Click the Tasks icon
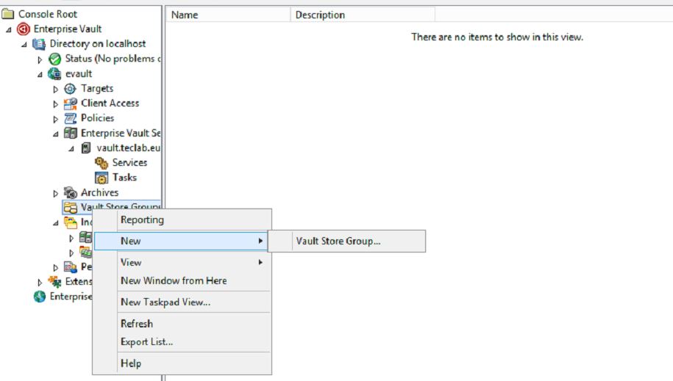 (x=102, y=178)
